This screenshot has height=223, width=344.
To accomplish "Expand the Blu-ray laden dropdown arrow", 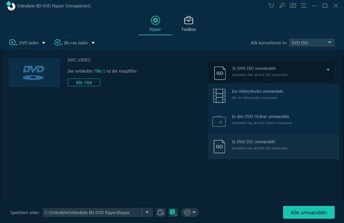I will [93, 43].
